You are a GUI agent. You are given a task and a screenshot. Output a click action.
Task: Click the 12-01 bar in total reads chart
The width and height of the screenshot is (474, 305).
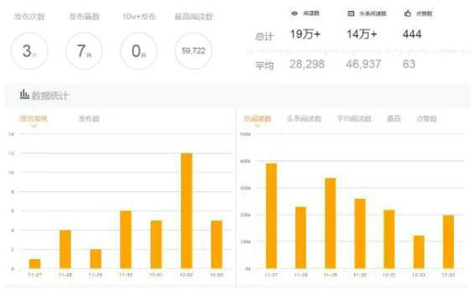[x=389, y=239]
